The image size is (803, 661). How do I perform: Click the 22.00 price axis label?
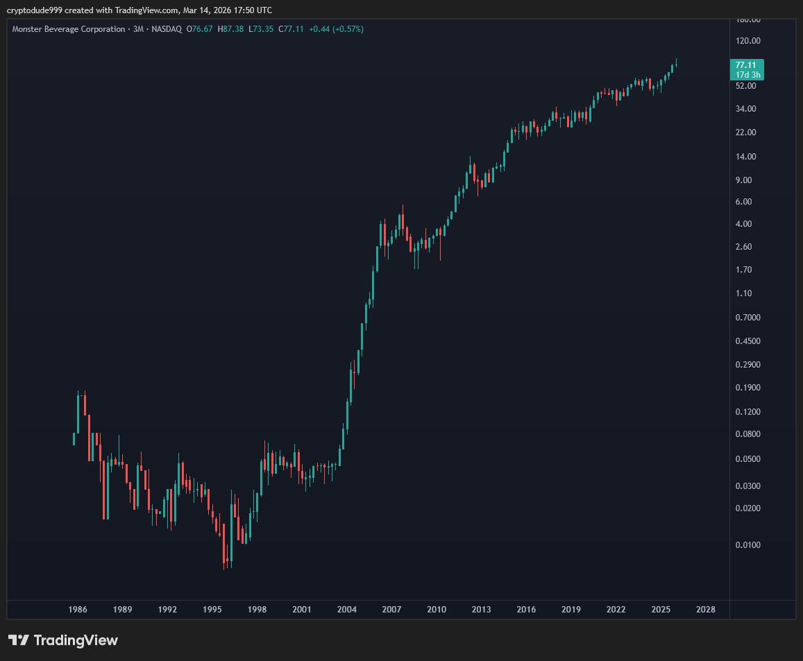point(745,132)
